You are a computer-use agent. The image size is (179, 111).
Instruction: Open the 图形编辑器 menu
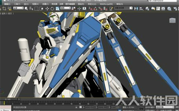(70, 4)
